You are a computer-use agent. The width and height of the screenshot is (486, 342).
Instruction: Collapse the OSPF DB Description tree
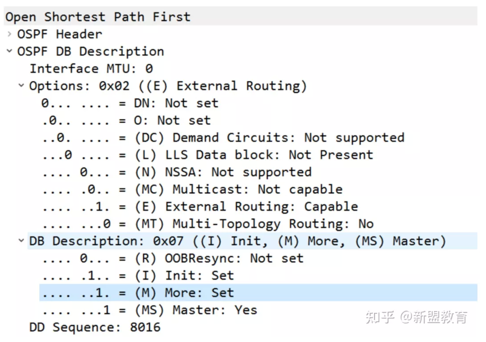point(9,51)
